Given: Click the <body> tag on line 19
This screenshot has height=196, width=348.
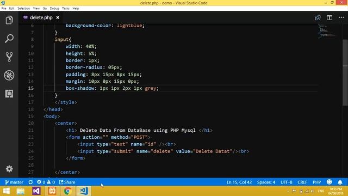Looking at the screenshot, I should click(52, 116).
